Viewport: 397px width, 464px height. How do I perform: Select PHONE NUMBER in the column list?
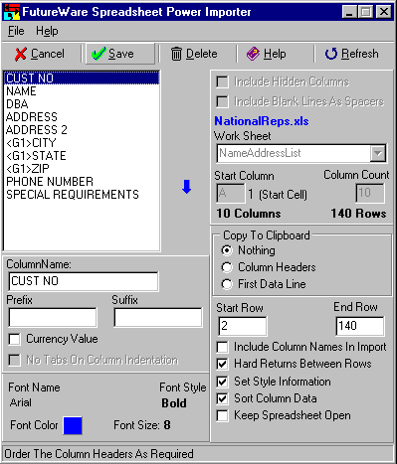coord(82,182)
